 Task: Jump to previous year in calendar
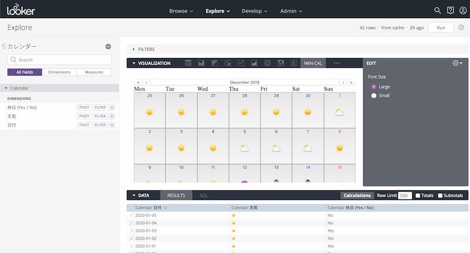tap(138, 82)
